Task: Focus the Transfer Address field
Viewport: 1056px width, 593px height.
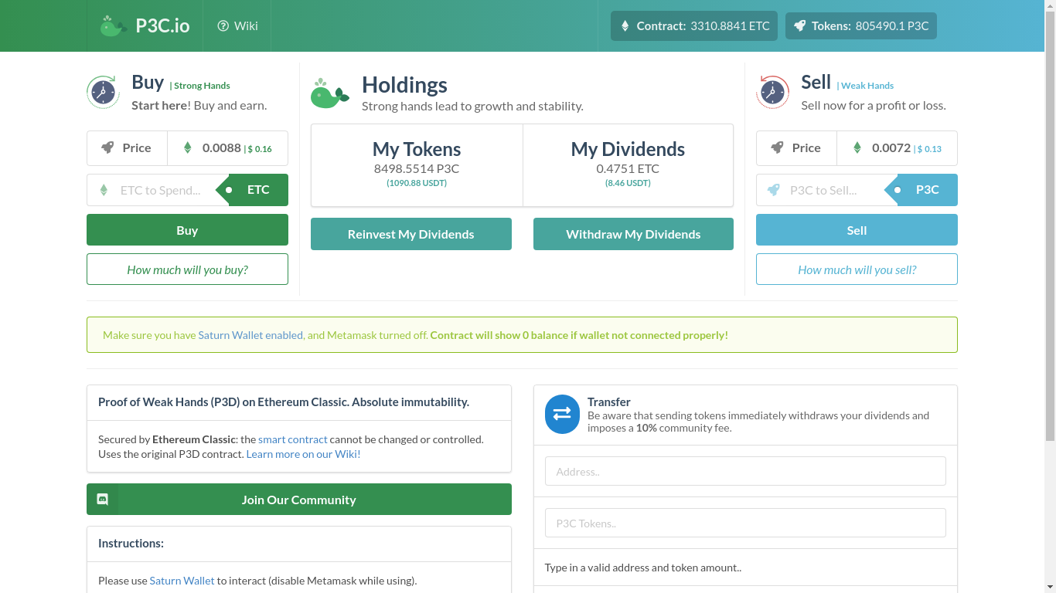Action: 745,471
